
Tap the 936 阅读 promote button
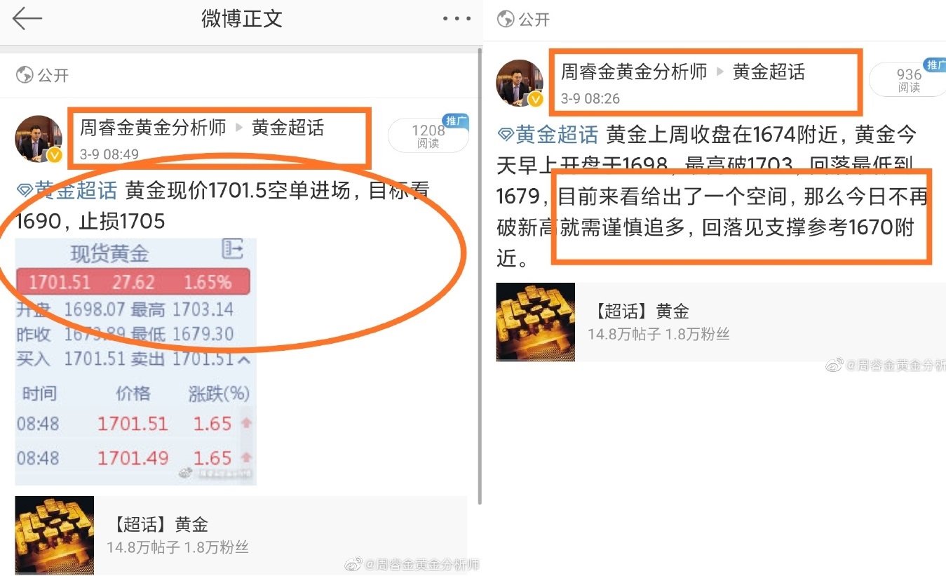[908, 79]
